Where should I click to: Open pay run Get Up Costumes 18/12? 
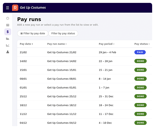[x=62, y=105]
